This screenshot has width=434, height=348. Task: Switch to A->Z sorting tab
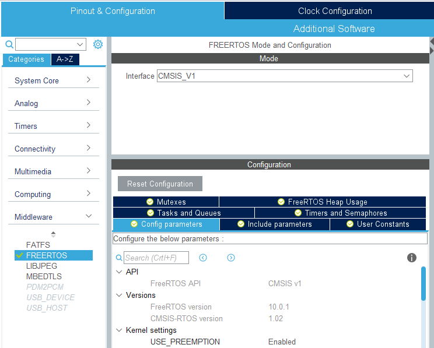click(x=65, y=59)
